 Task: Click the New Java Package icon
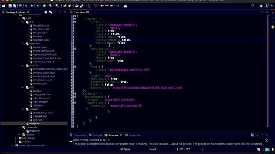[65, 6]
